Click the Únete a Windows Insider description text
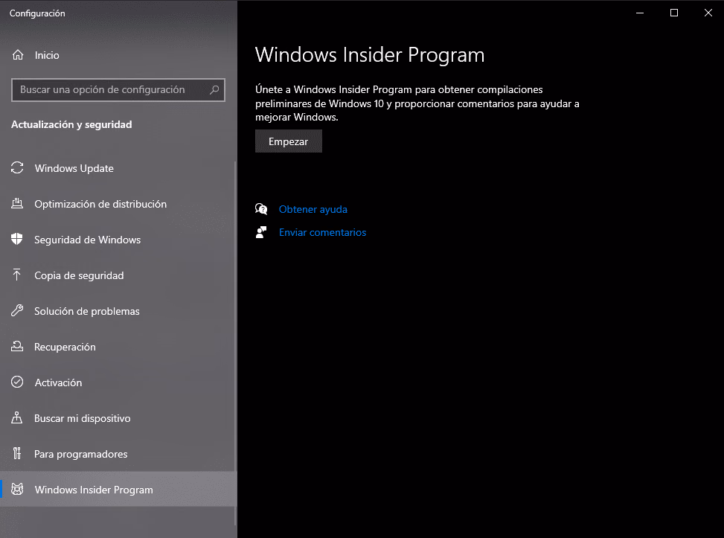Image resolution: width=724 pixels, height=538 pixels. (417, 103)
